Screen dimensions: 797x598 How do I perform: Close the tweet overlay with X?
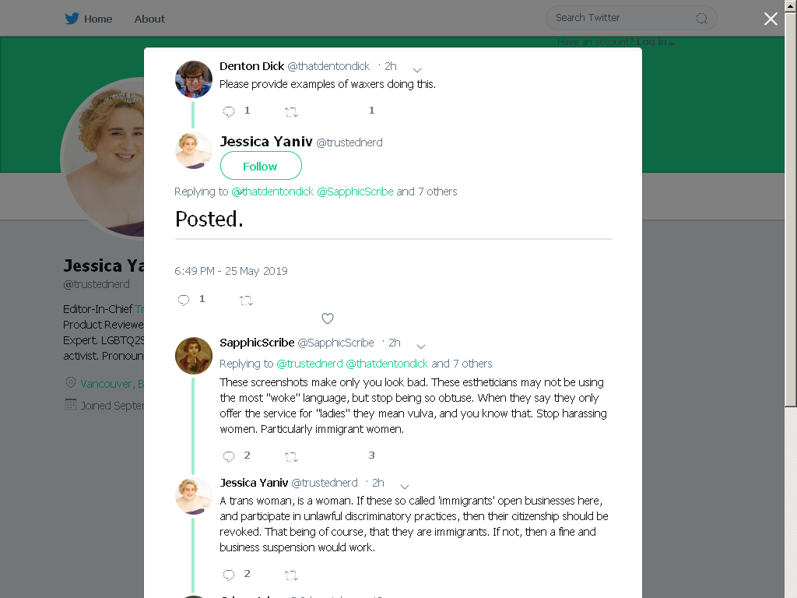point(771,19)
